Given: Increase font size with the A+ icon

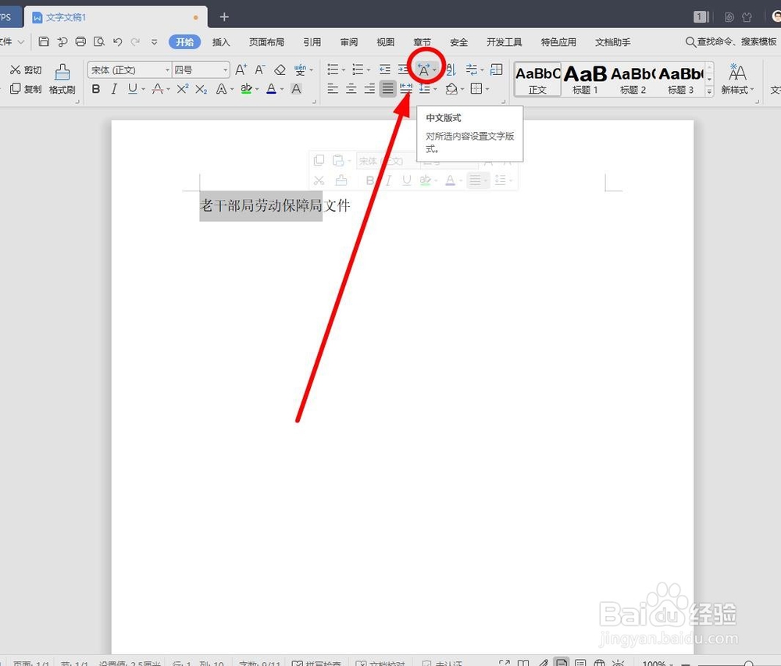Looking at the screenshot, I should pos(241,69).
